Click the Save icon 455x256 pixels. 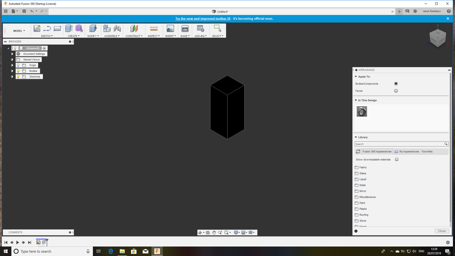click(24, 11)
